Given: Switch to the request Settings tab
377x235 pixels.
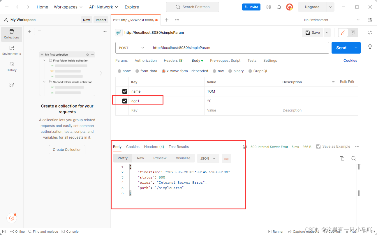Looking at the screenshot, I should (x=270, y=61).
